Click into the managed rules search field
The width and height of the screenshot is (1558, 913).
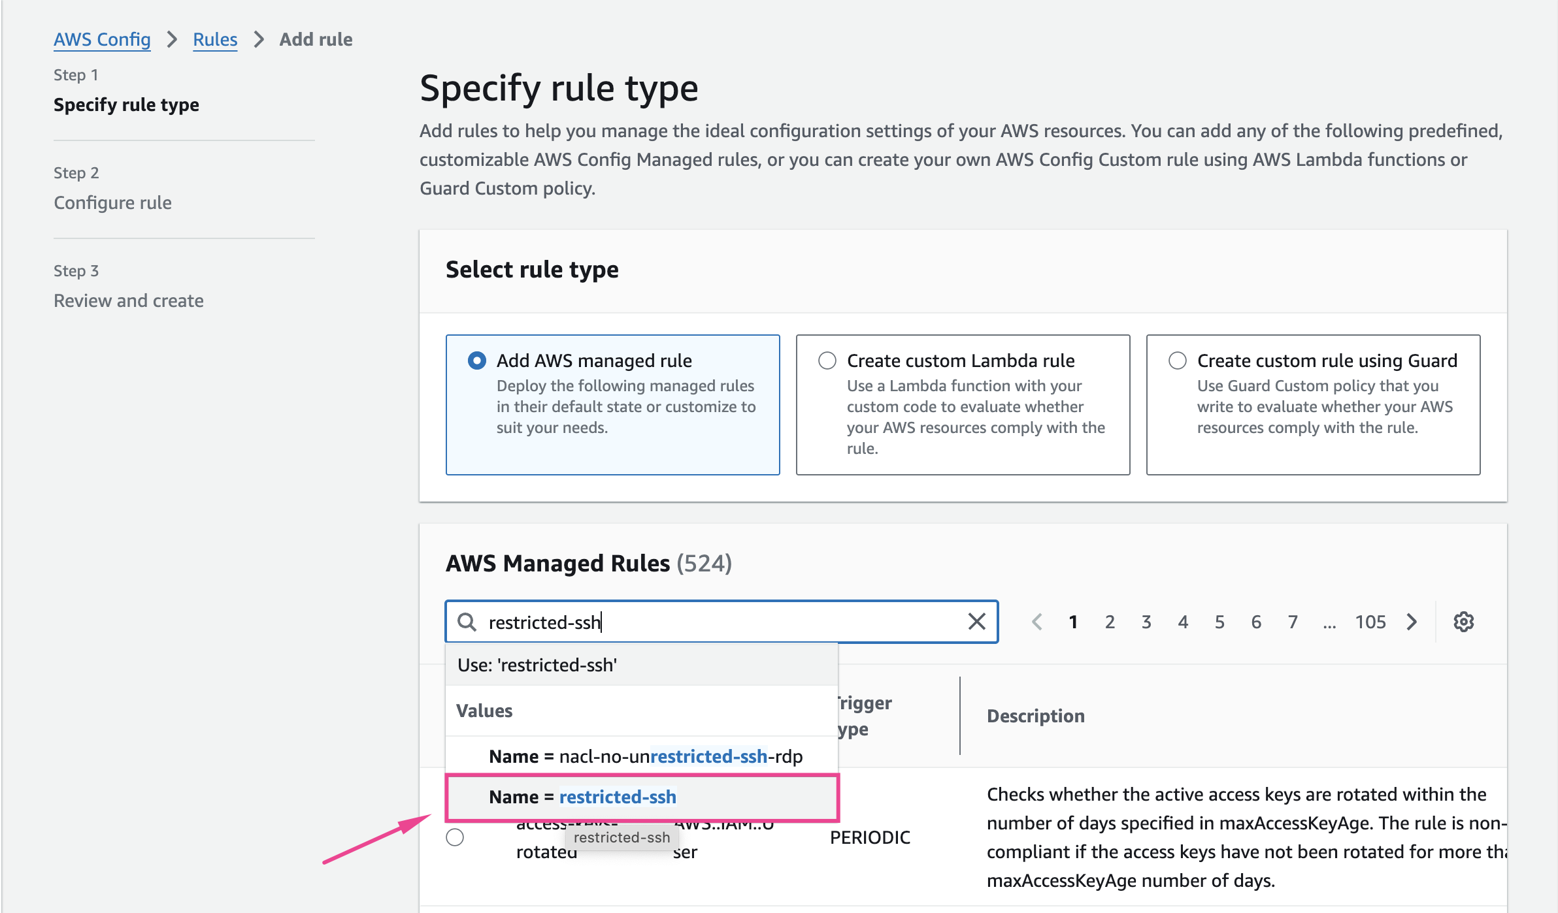719,622
